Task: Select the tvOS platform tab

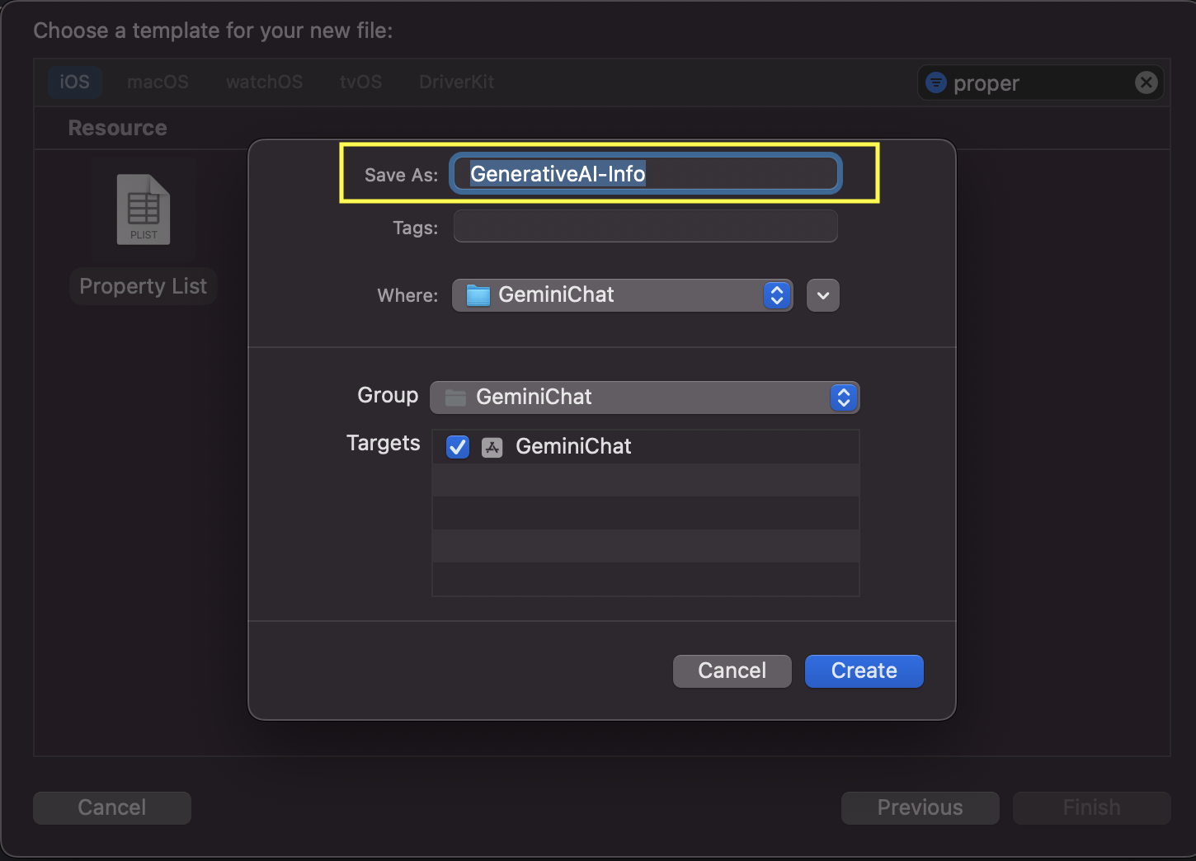Action: [360, 82]
